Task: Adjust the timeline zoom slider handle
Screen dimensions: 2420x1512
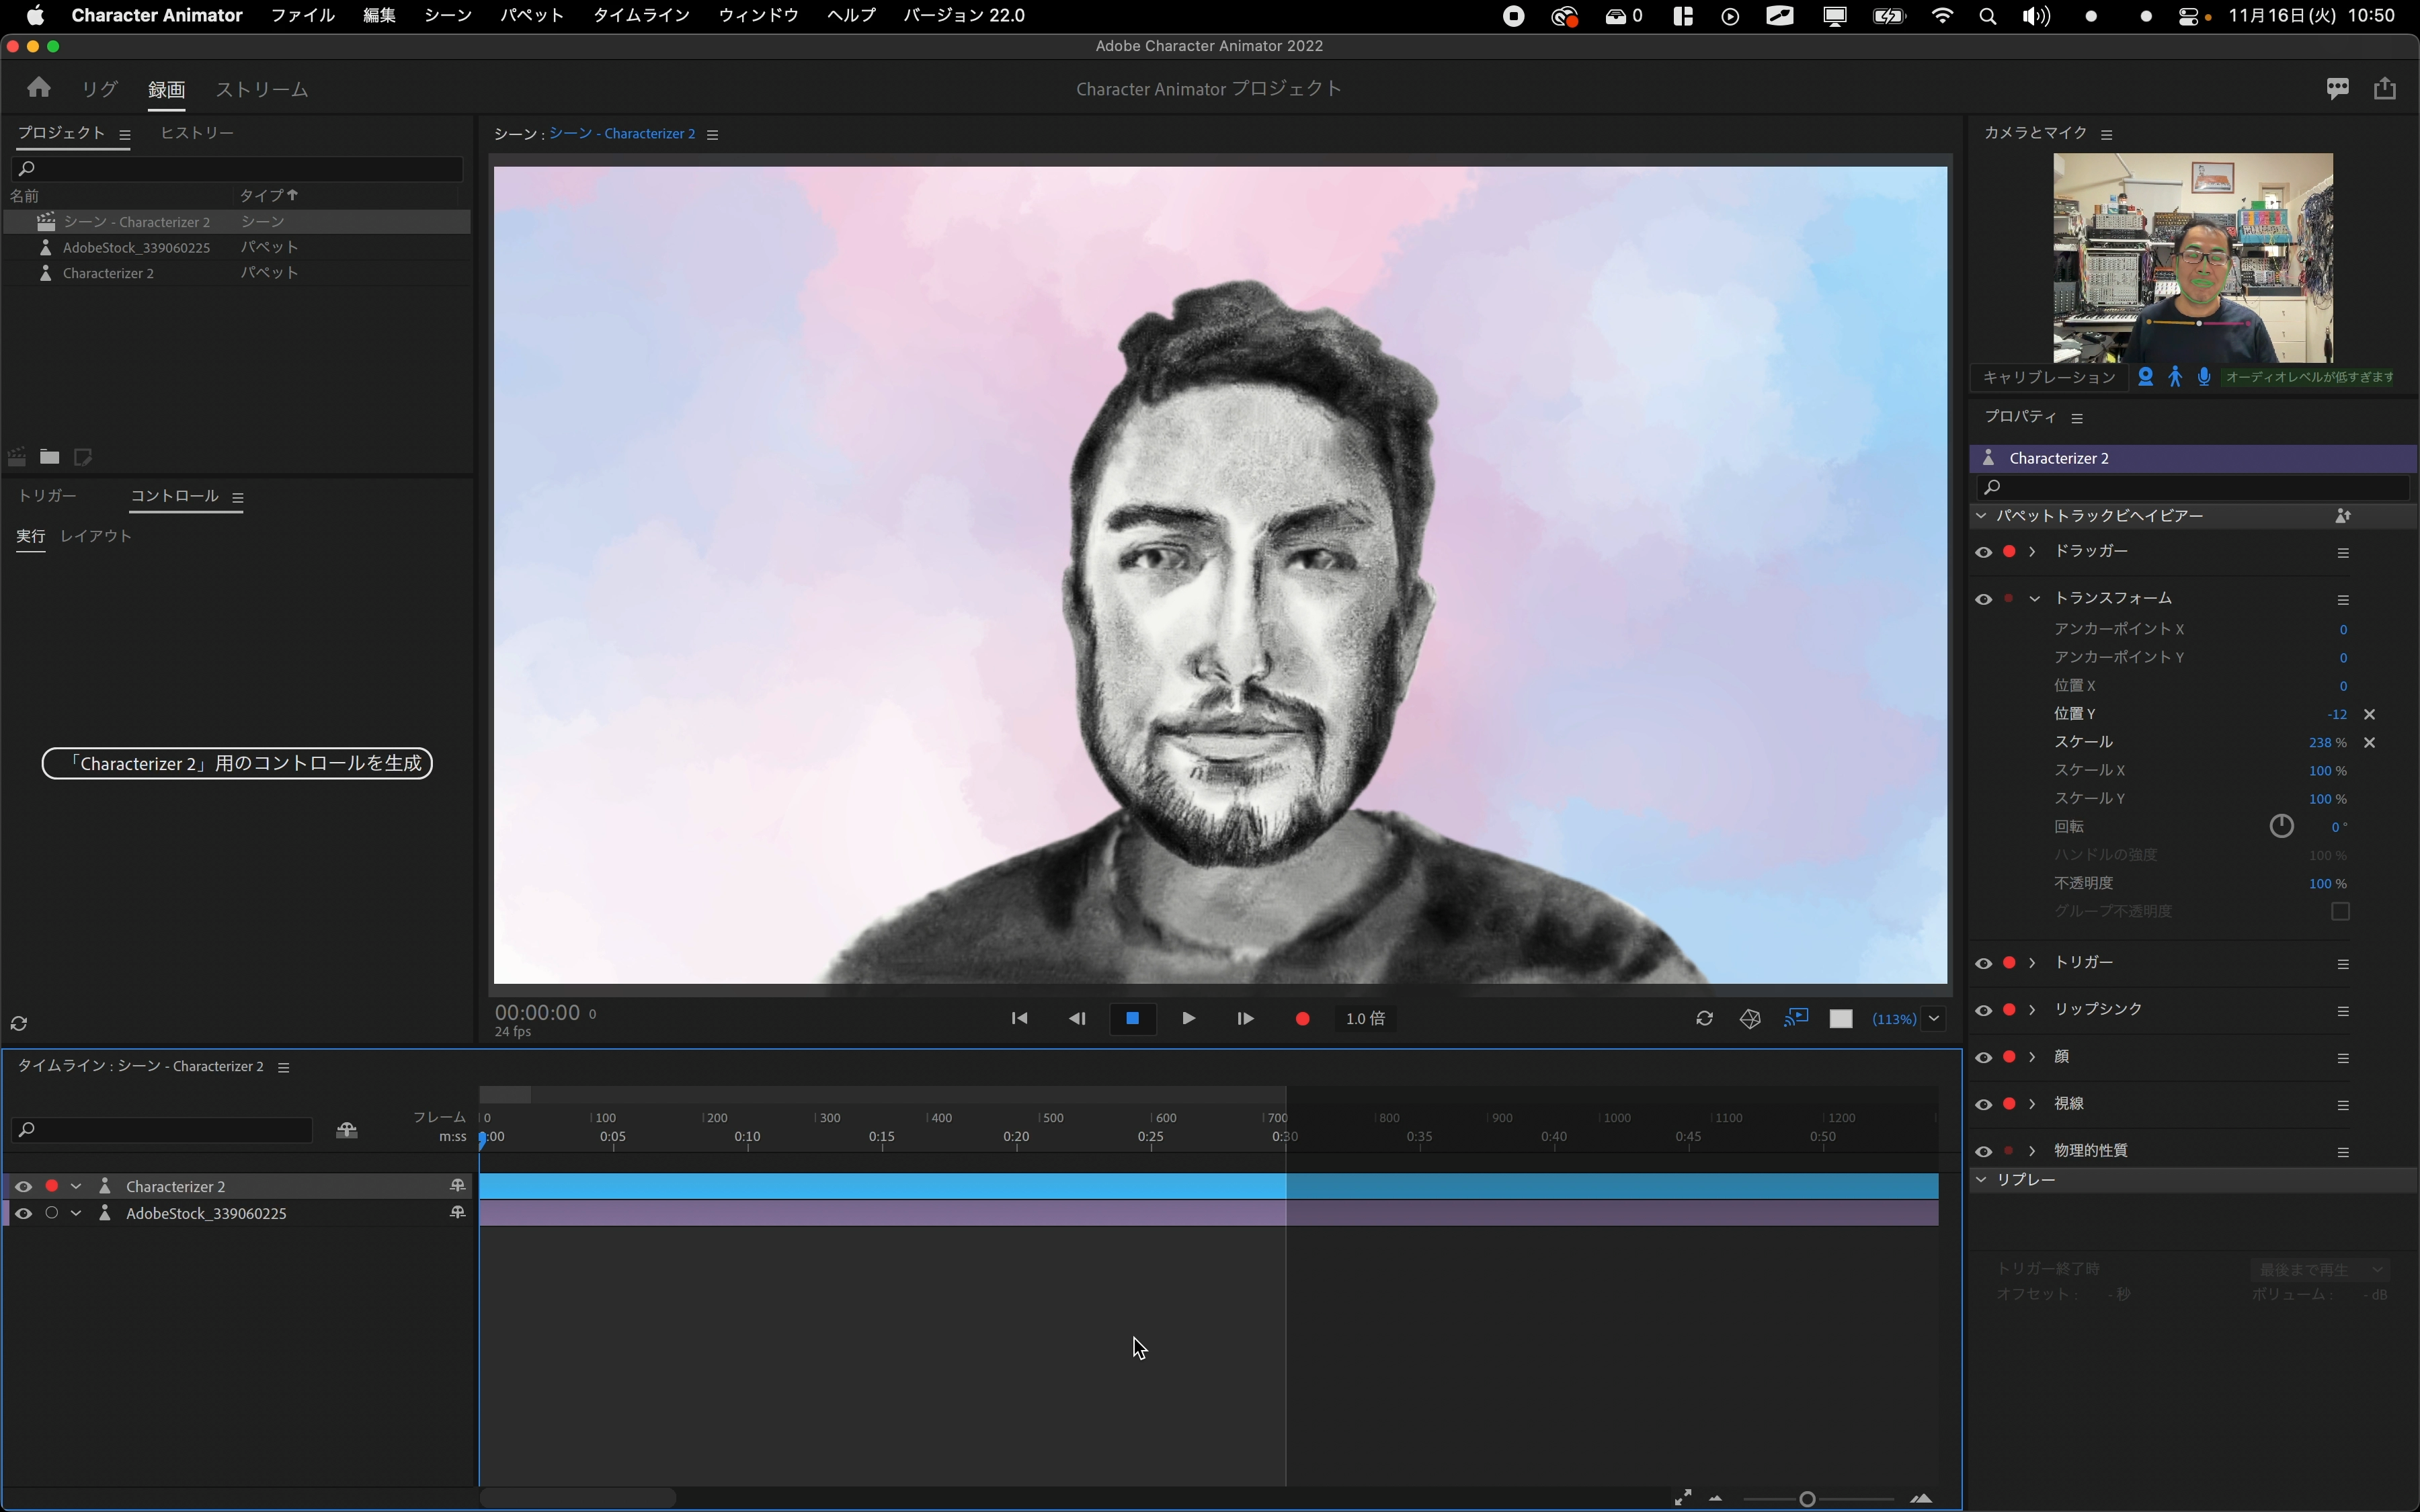Action: [x=1807, y=1498]
